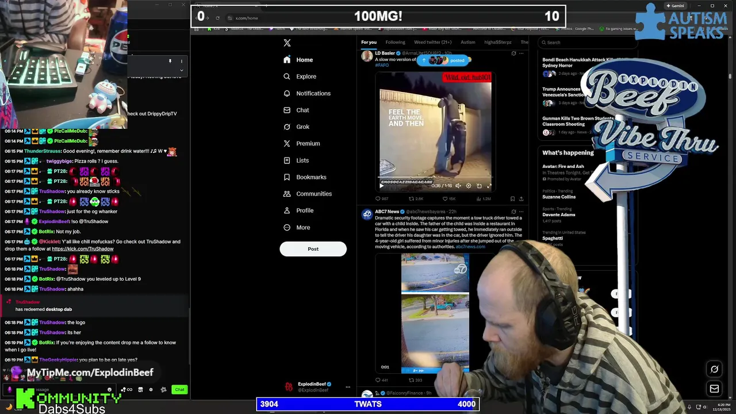Open the abc7news.com link

(x=470, y=247)
